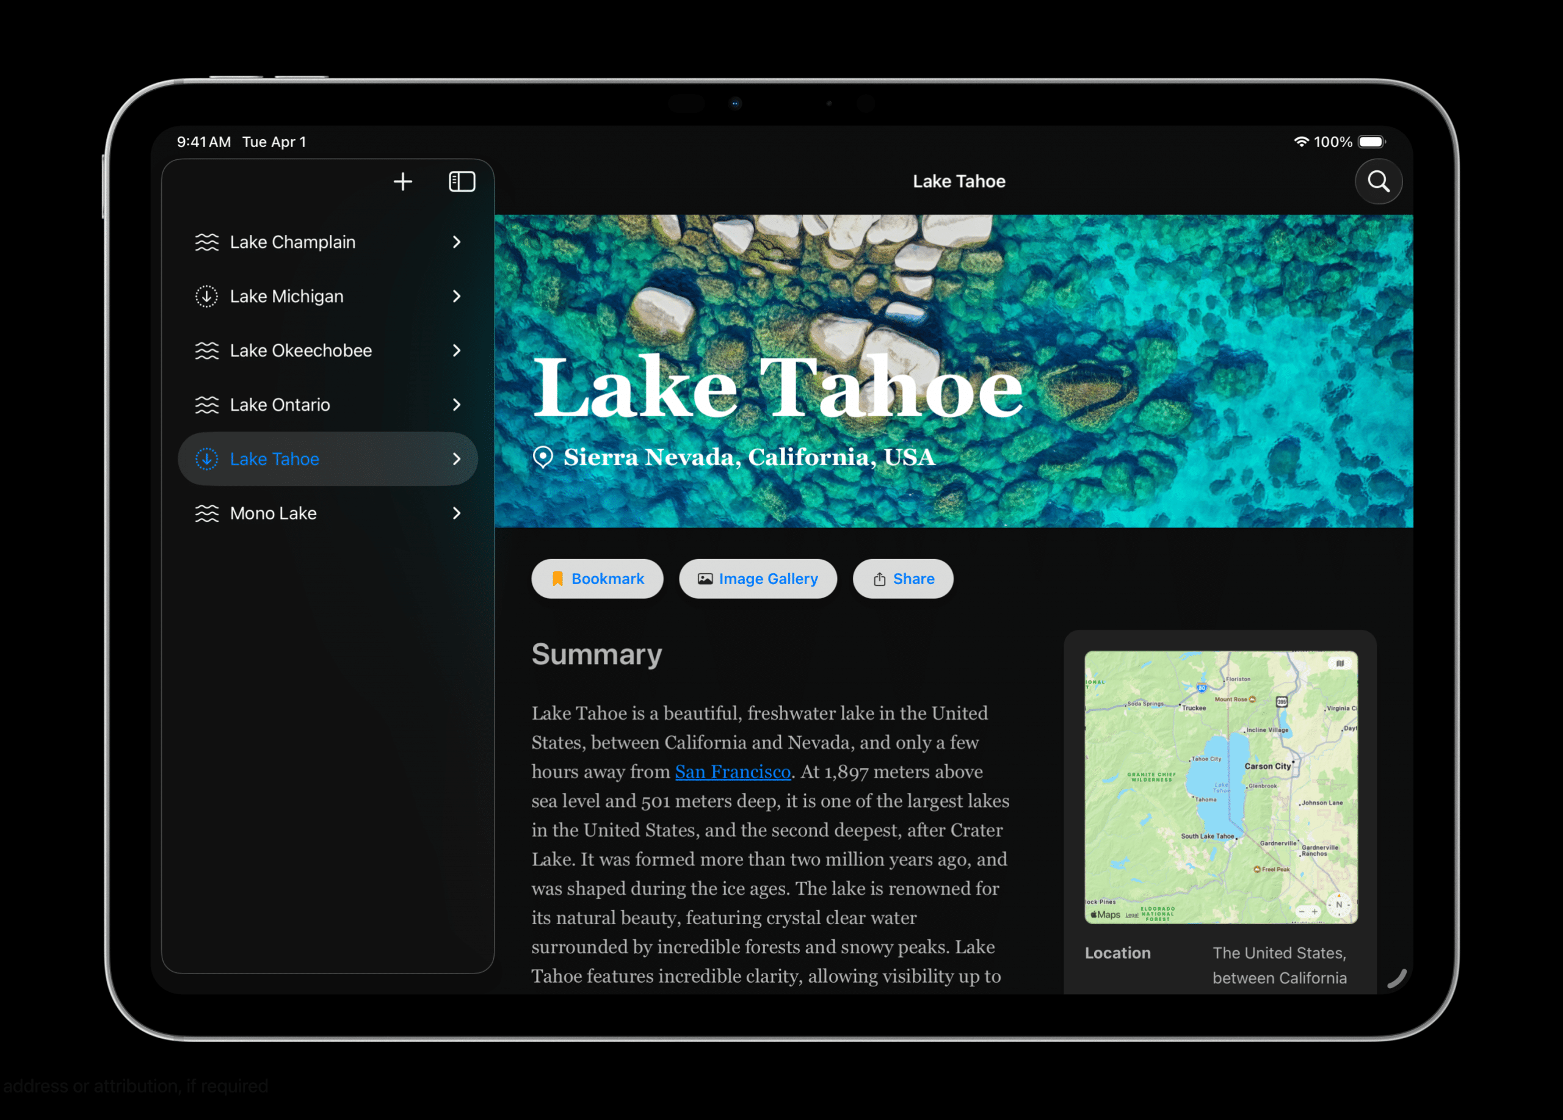Viewport: 1563px width, 1120px height.
Task: Click the Interstate 80 shield on the map
Action: pyautogui.click(x=1201, y=687)
